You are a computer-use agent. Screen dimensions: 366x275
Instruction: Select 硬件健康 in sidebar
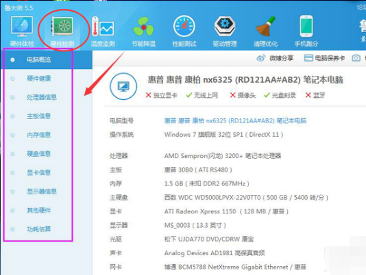click(39, 79)
